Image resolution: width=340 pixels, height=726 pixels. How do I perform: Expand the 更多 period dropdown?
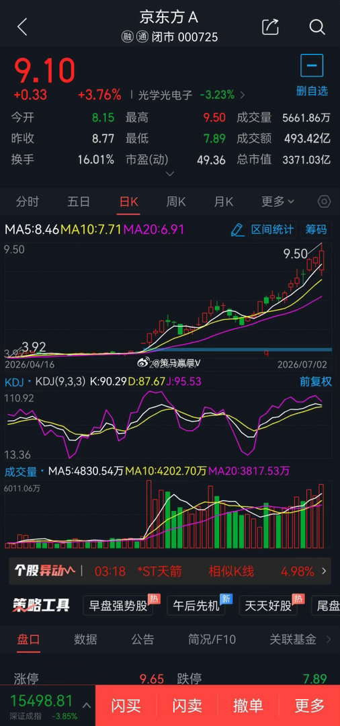point(278,202)
